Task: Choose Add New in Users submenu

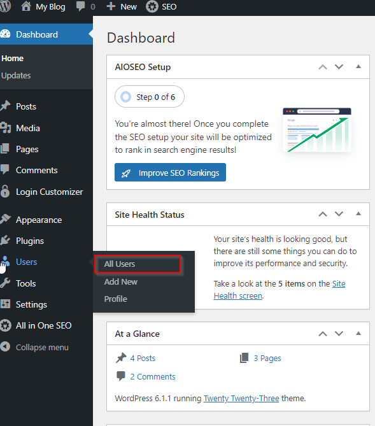Action: click(x=121, y=281)
